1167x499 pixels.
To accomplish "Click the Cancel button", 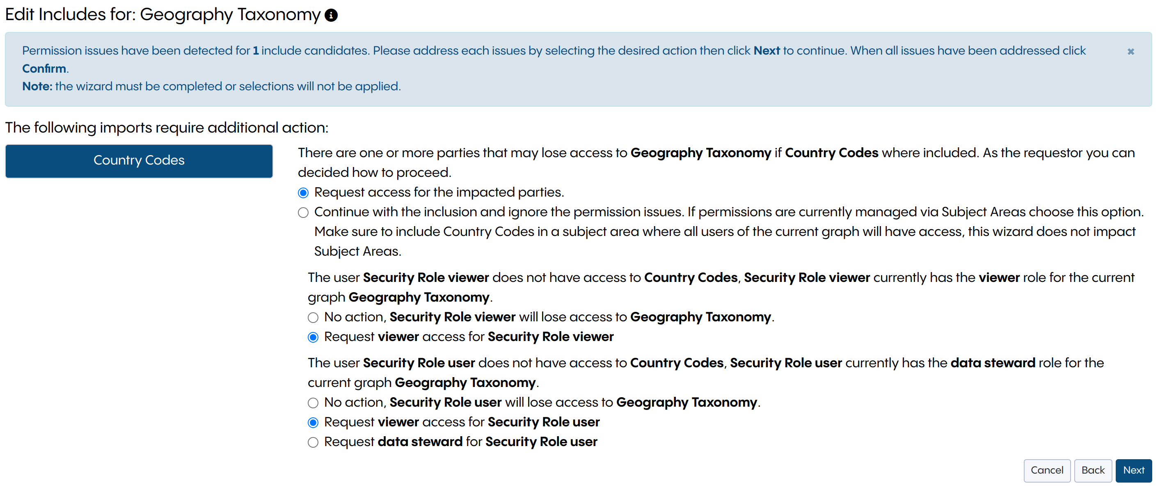I will (x=1046, y=470).
